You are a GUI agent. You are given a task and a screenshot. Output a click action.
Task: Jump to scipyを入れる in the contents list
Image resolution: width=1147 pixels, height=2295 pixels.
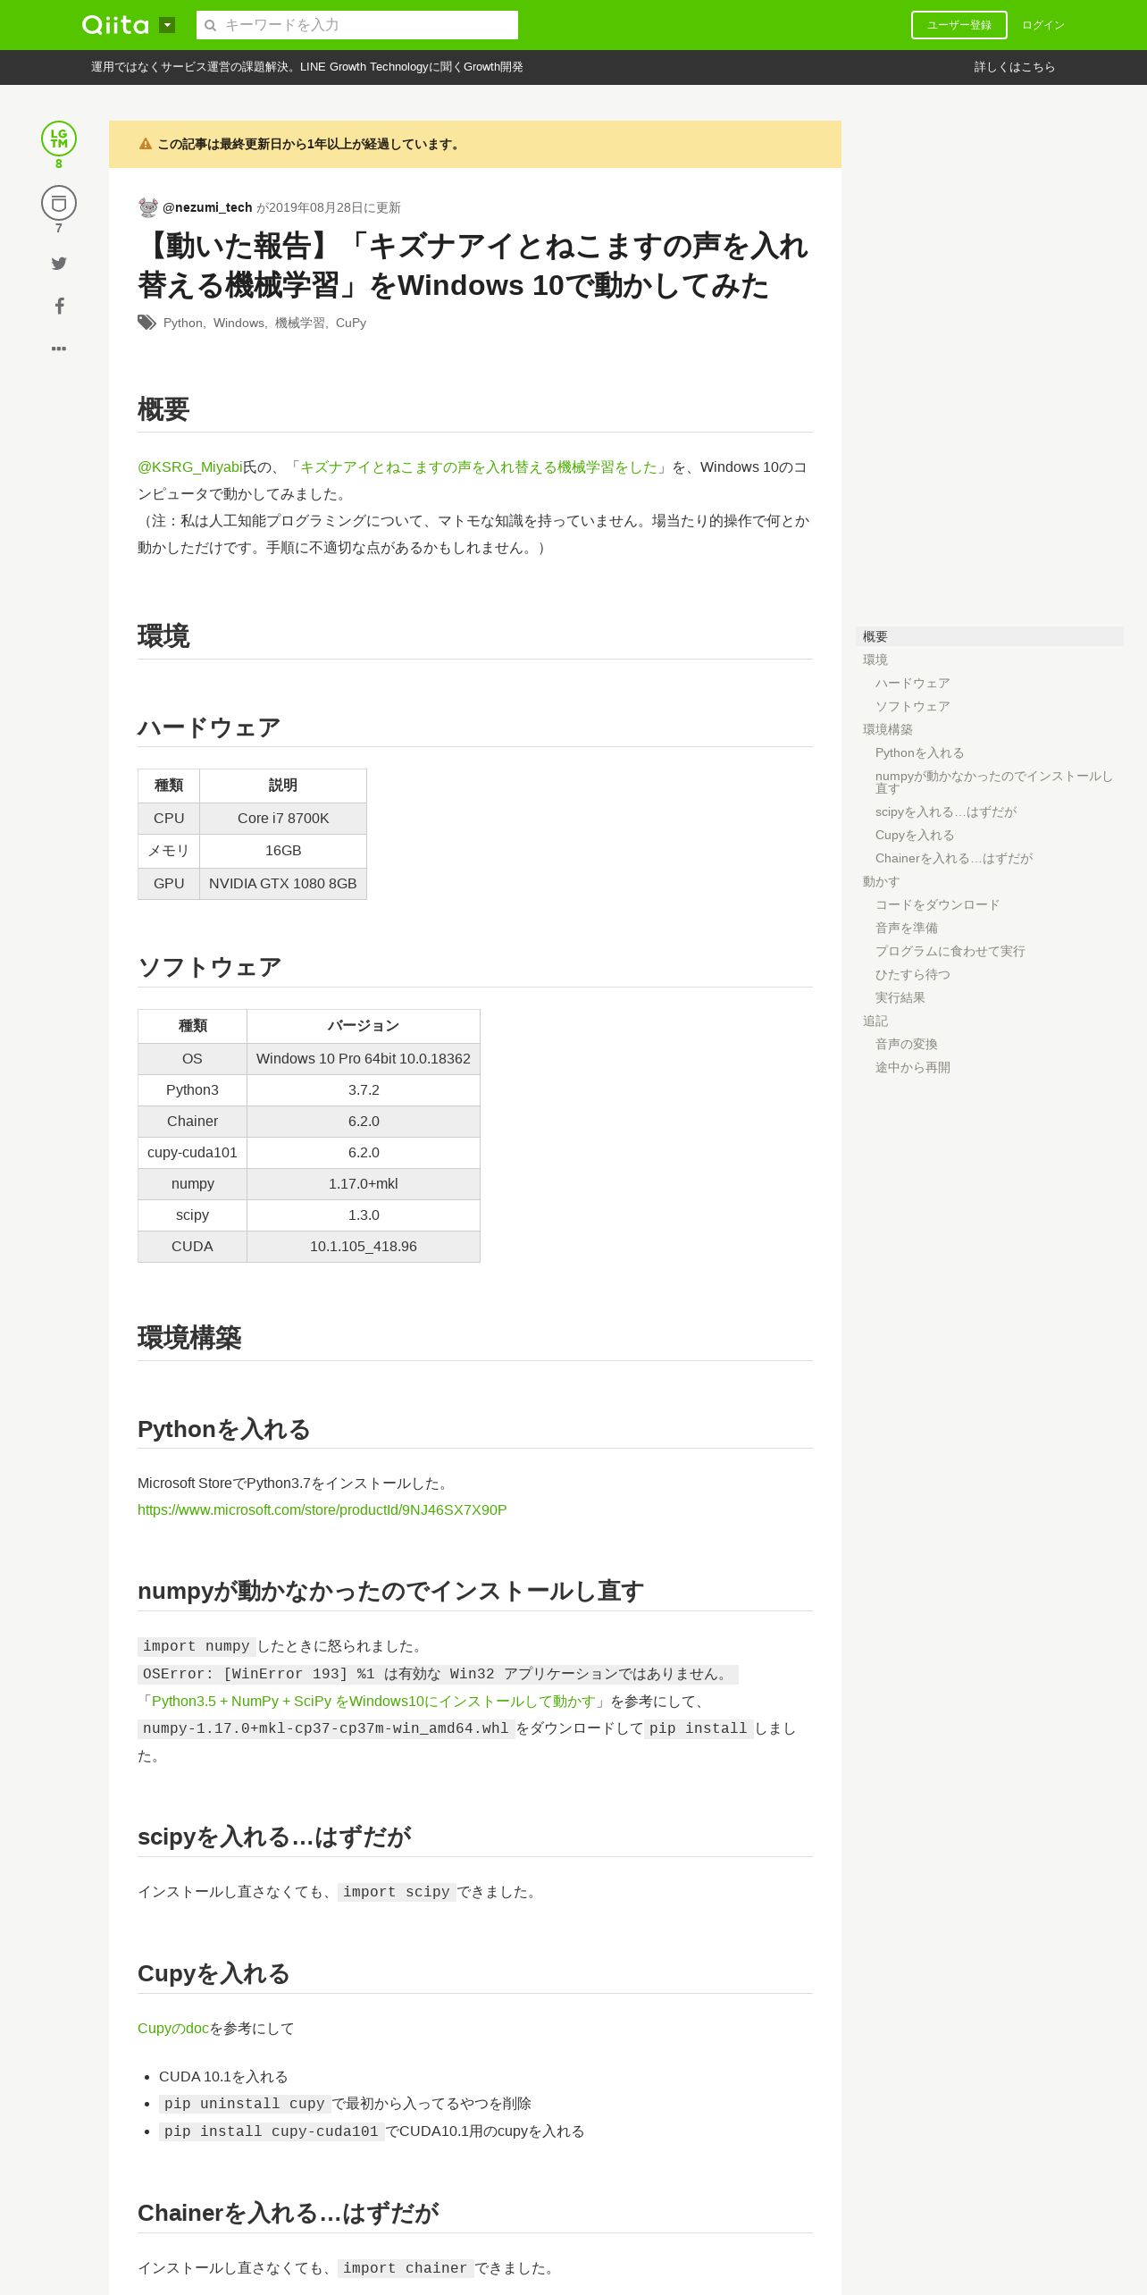click(x=946, y=811)
